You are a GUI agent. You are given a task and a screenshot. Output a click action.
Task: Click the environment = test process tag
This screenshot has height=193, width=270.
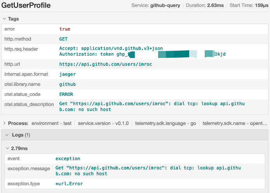52,123
